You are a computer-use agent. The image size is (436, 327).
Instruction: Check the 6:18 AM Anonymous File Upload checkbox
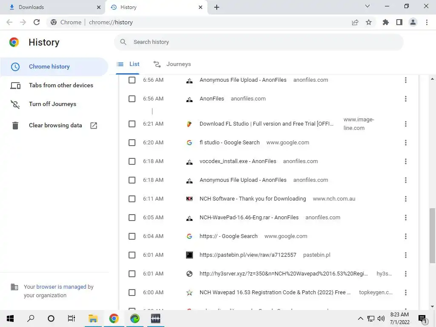[x=132, y=180]
